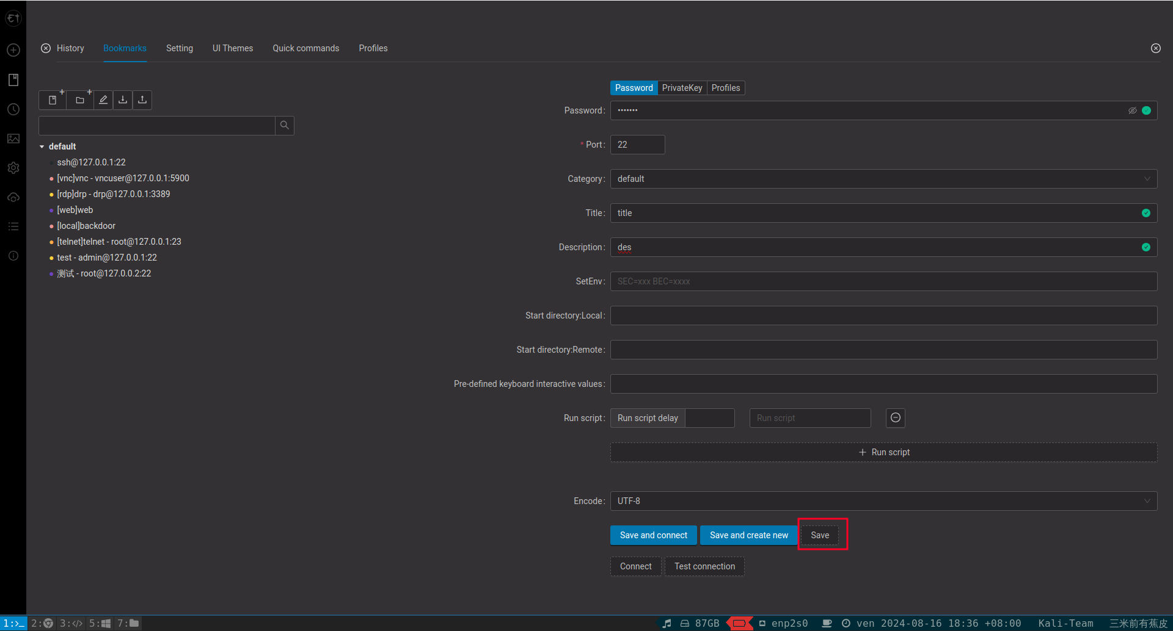This screenshot has width=1173, height=631.
Task: Select ssh@127.0.0.1:22 bookmark
Action: coord(91,162)
